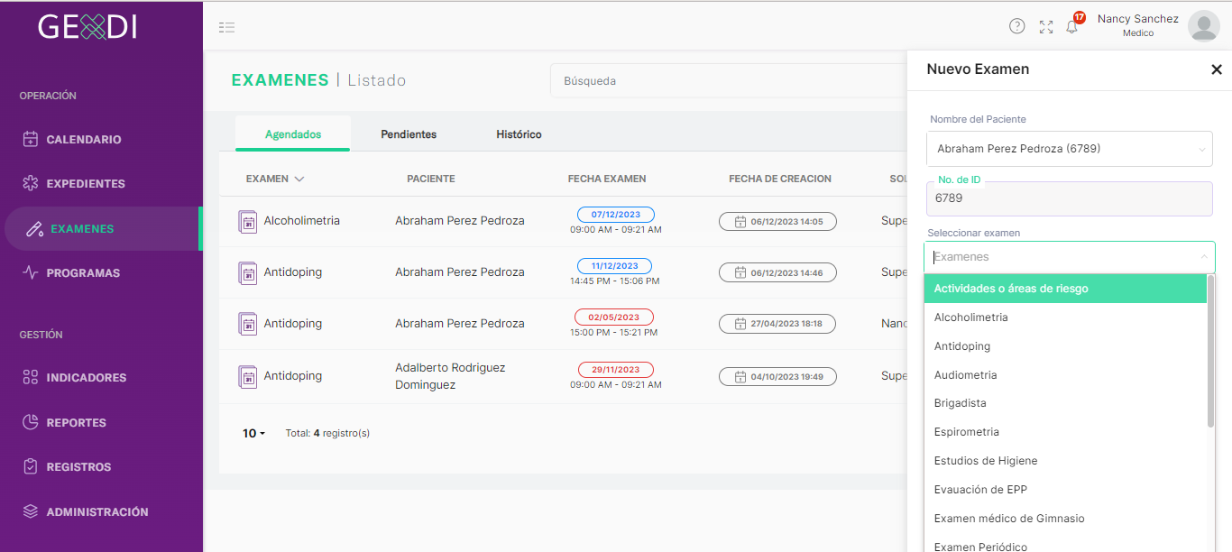Click the Calendario sidebar icon

point(31,139)
